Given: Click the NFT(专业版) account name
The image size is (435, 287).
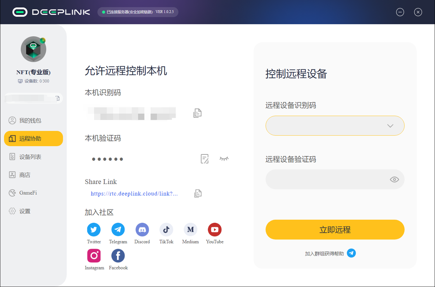Looking at the screenshot, I should [33, 72].
